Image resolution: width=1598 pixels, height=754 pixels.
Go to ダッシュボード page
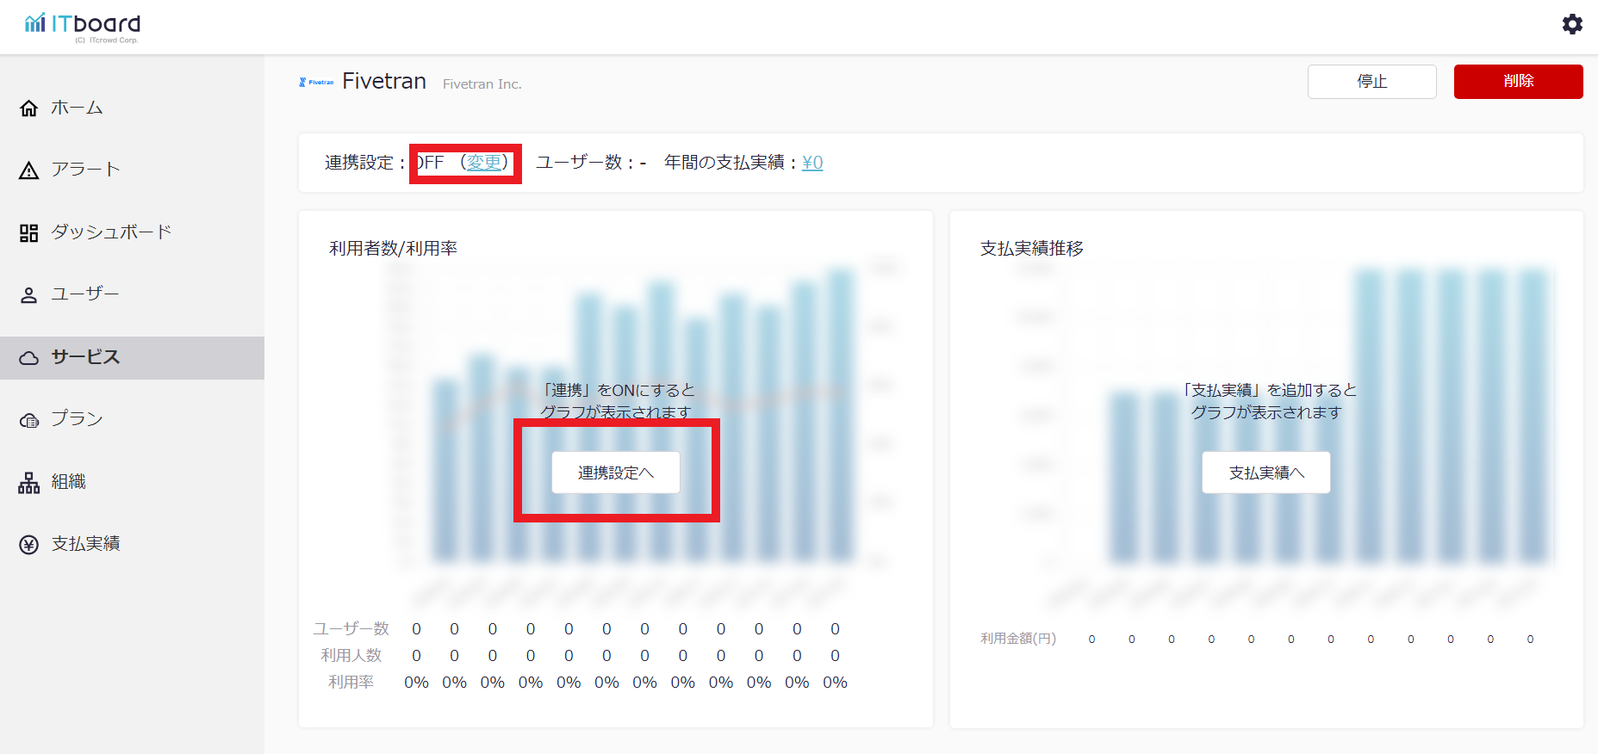111,232
